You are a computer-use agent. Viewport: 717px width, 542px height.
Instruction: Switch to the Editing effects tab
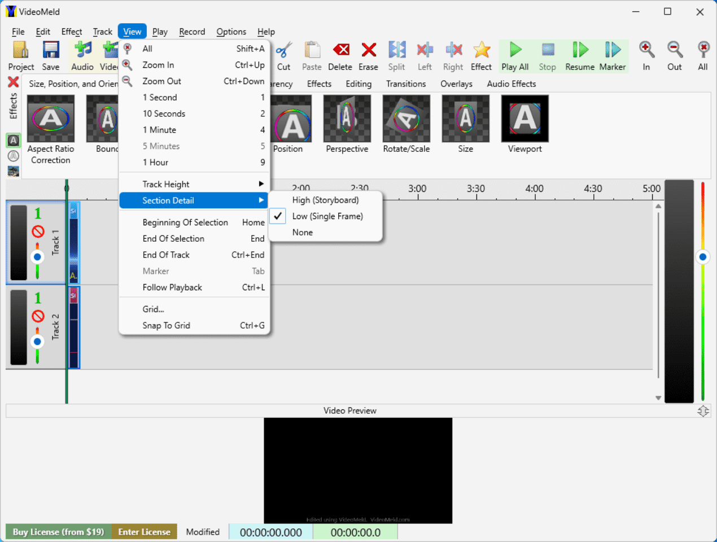point(358,84)
